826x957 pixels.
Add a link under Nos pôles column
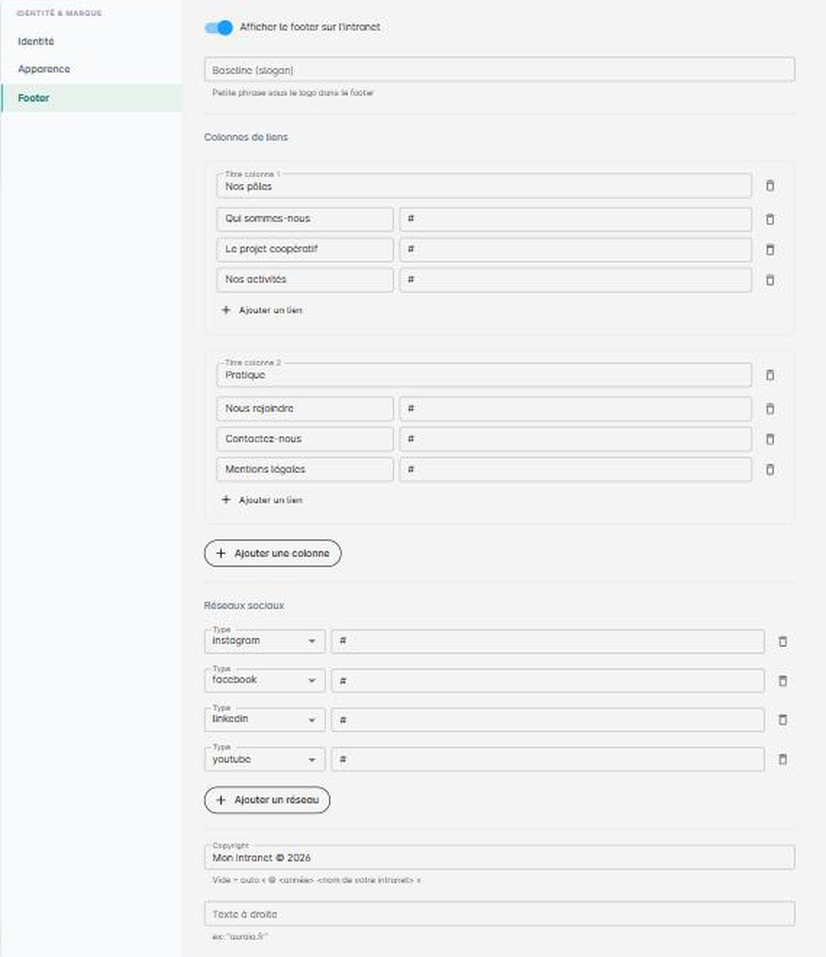[262, 310]
